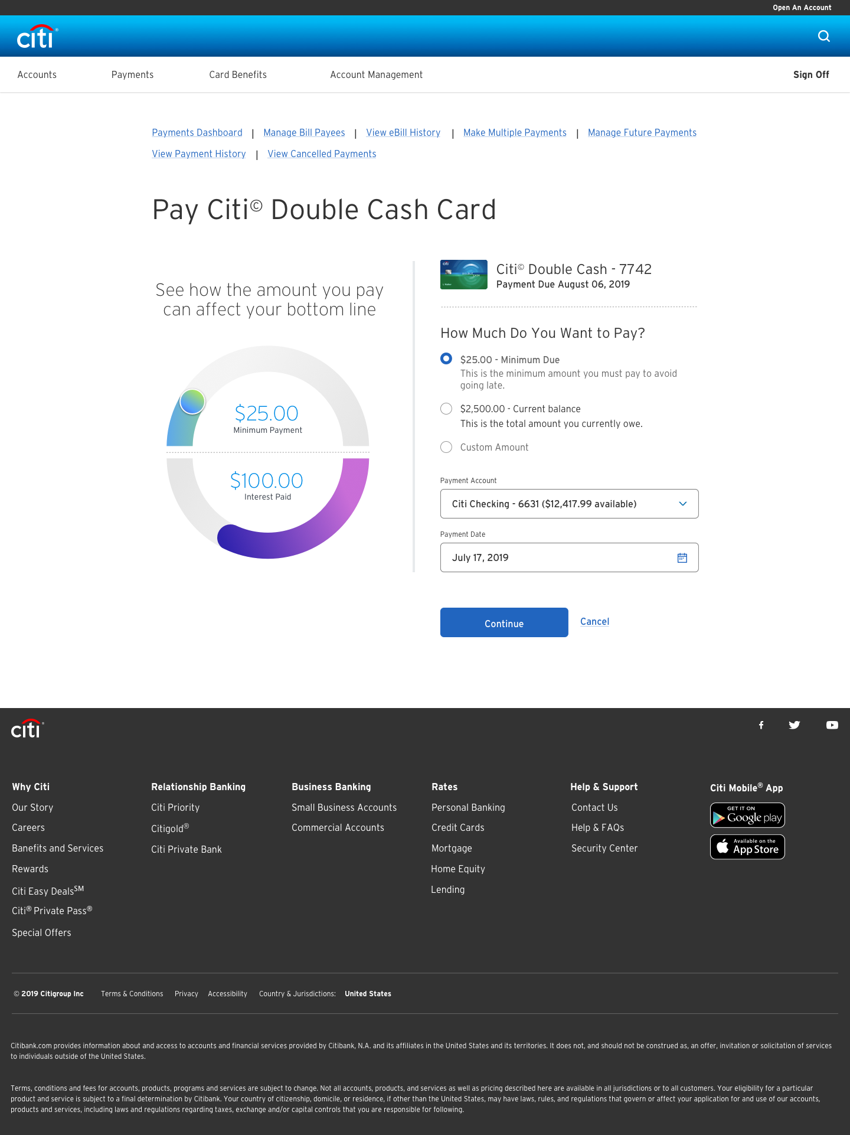The width and height of the screenshot is (850, 1135).
Task: Open Banefits and Services footer link
Action: (x=58, y=848)
